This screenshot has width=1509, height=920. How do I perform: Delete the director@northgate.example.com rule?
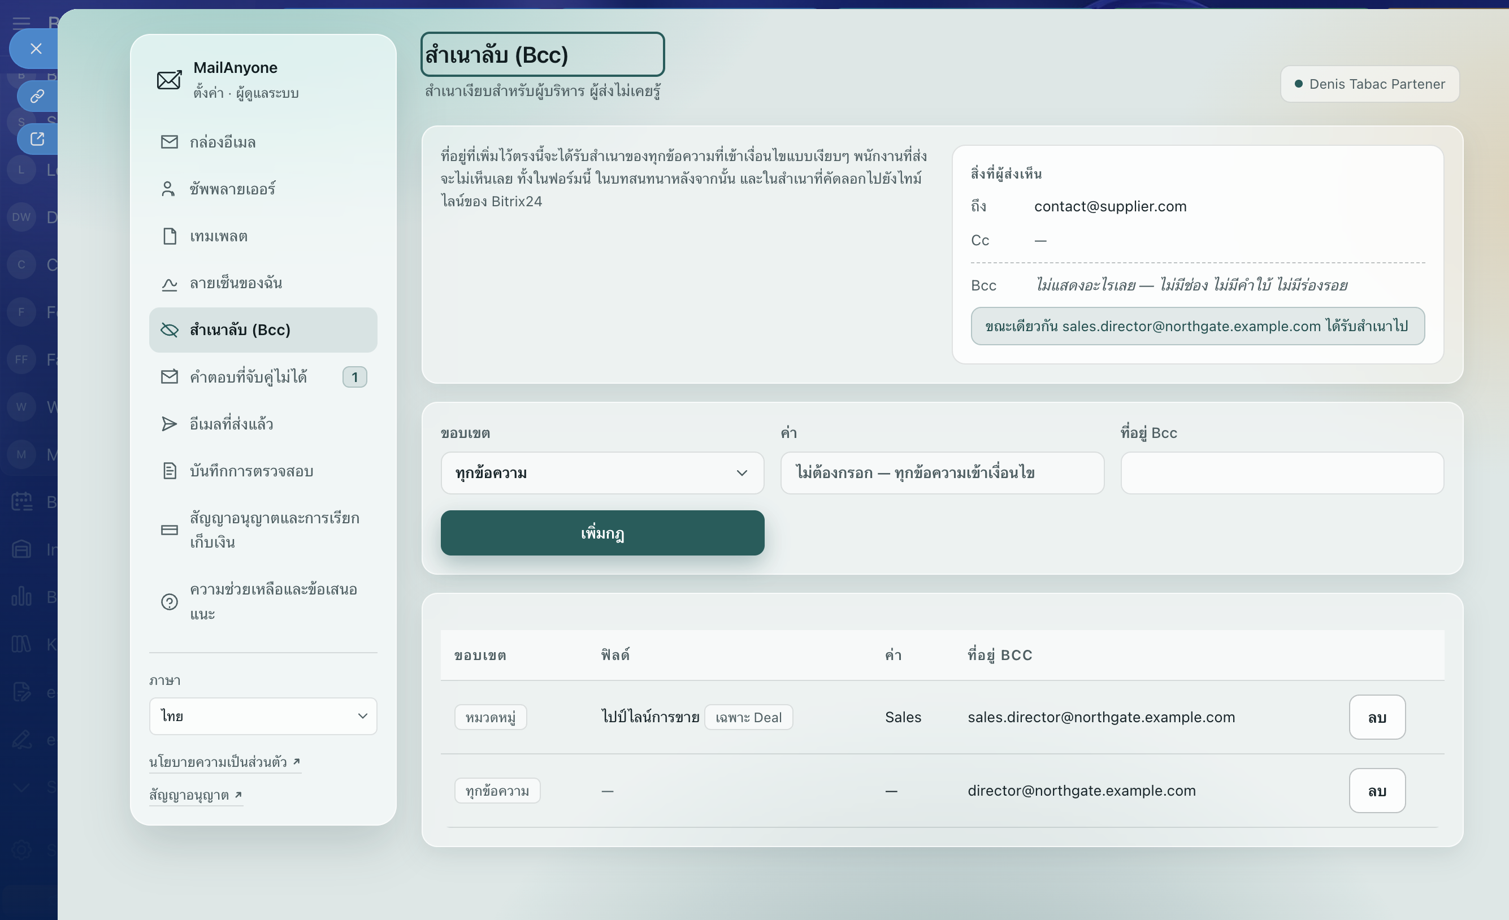pos(1377,791)
